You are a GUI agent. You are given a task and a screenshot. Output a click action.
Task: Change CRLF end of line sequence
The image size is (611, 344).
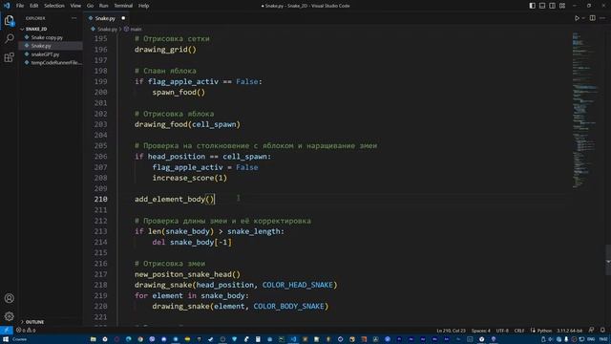click(x=519, y=330)
